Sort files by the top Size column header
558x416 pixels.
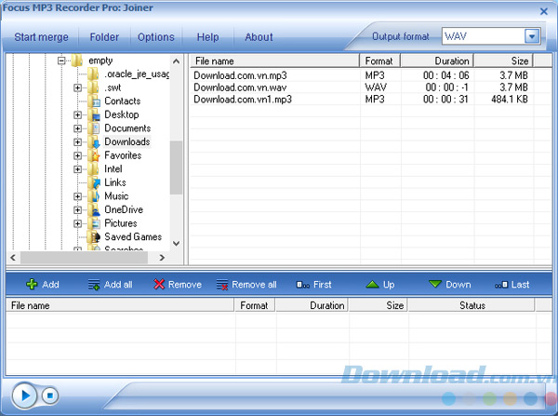pos(503,60)
